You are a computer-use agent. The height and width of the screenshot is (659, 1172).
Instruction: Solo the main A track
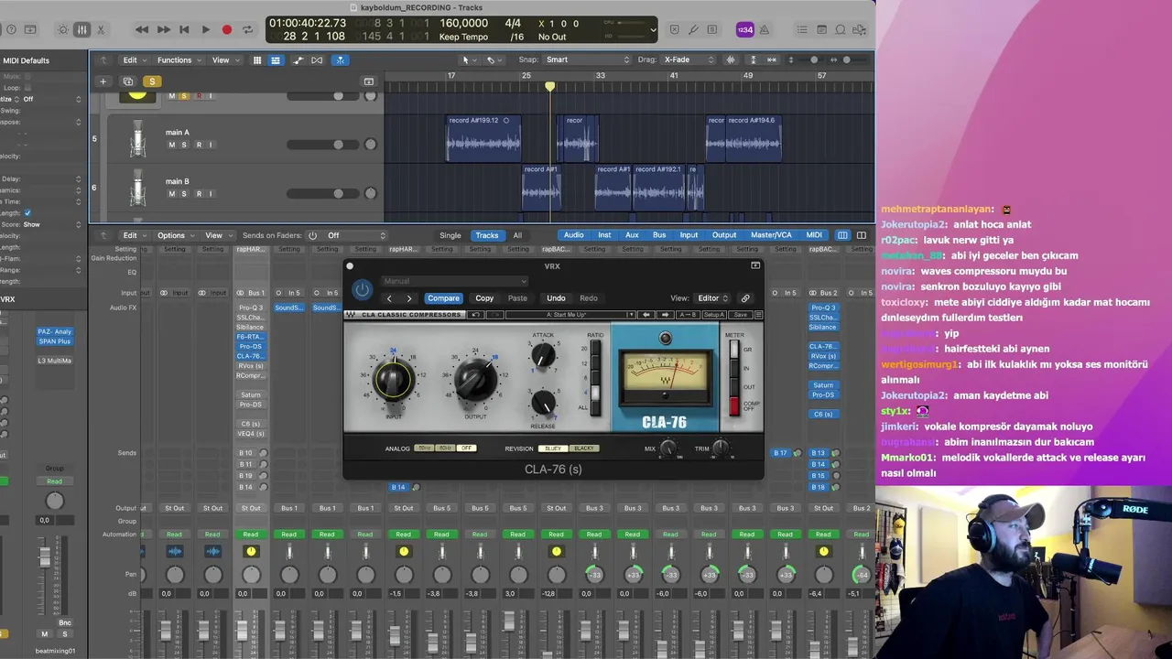coord(184,145)
